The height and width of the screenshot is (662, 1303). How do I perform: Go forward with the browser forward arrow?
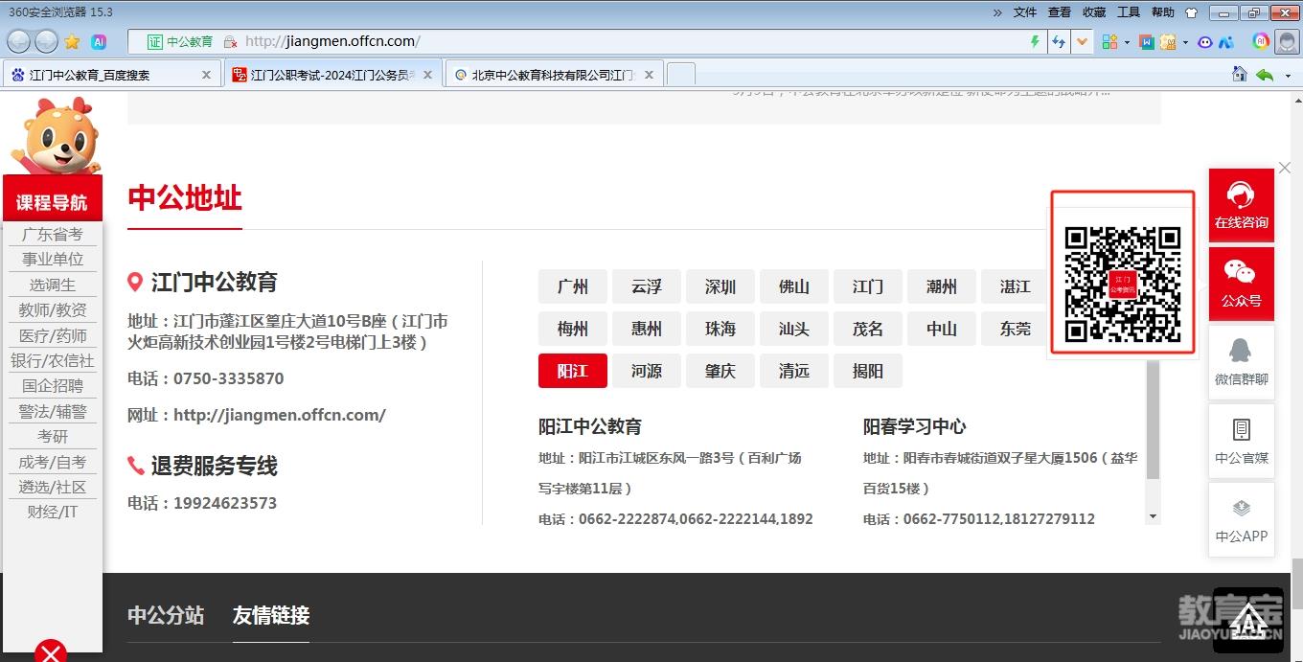point(46,41)
